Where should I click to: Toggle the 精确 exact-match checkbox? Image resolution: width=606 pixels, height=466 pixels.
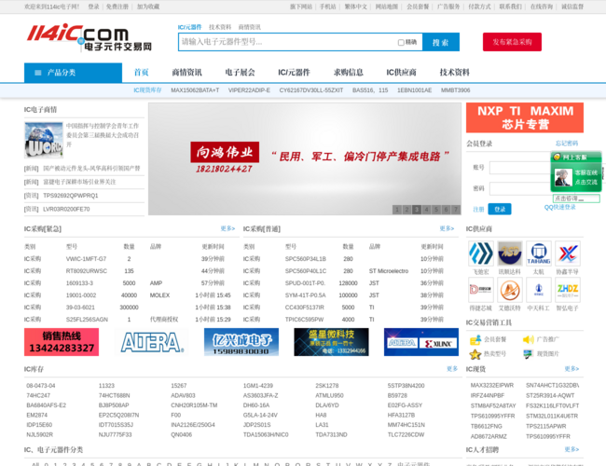coord(401,42)
